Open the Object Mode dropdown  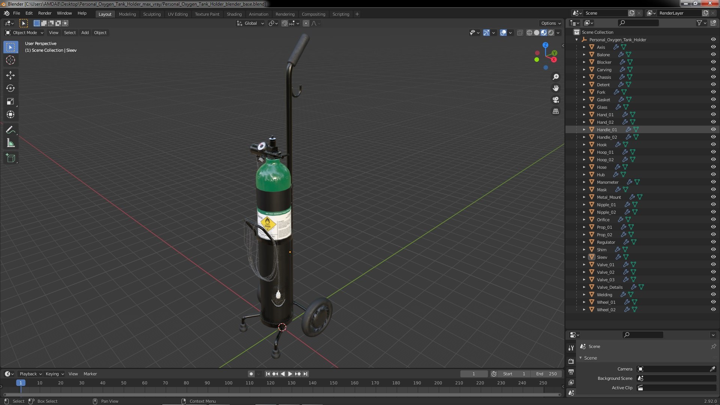[24, 33]
